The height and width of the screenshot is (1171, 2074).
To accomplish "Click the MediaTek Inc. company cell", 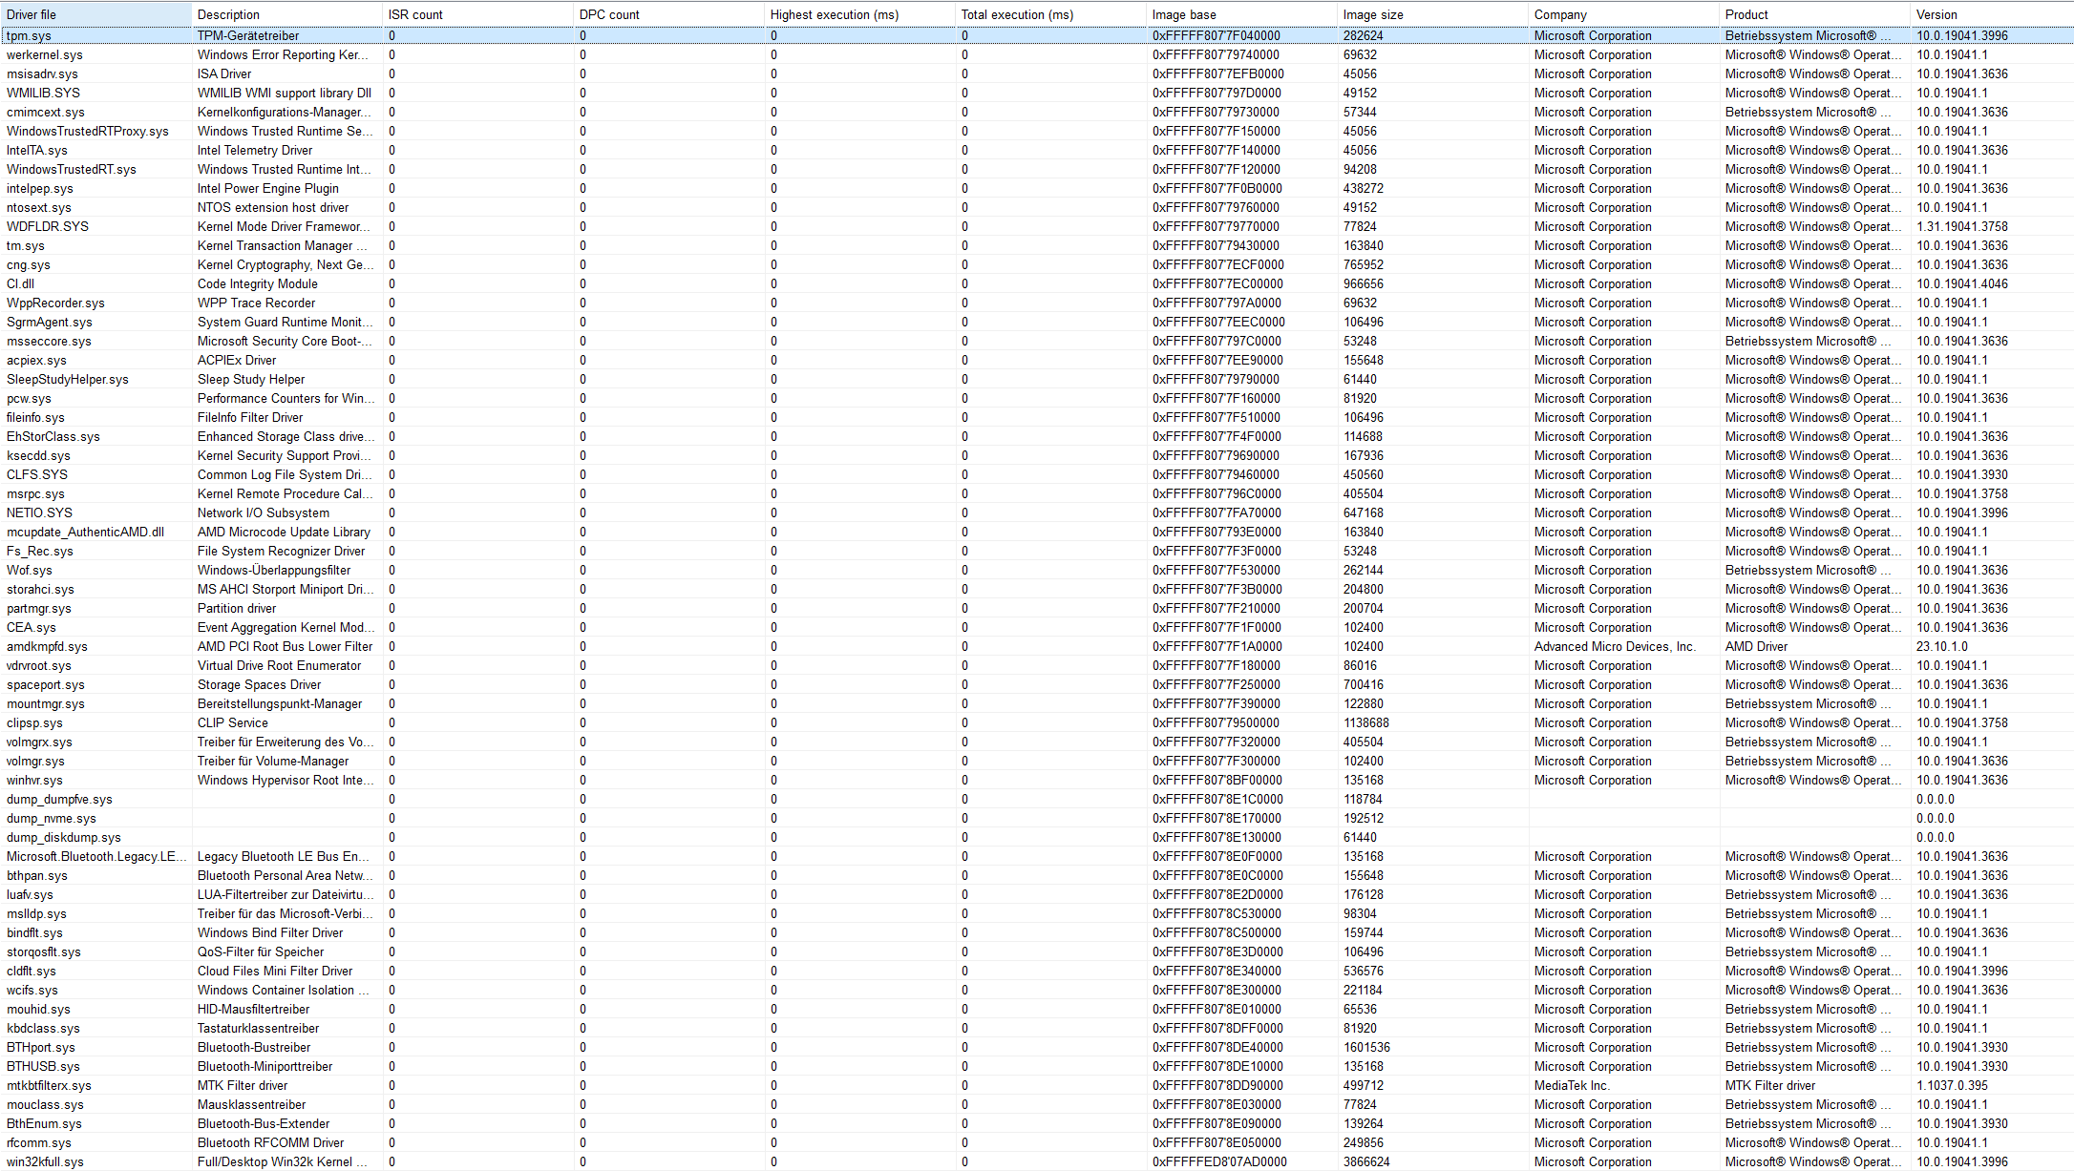I will tap(1571, 1085).
